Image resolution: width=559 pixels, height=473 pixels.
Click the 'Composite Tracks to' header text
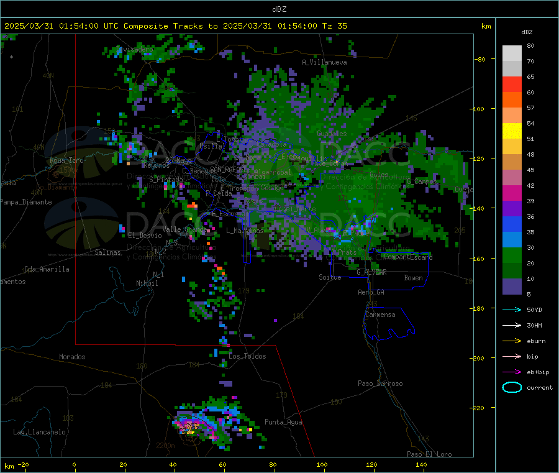tap(171, 26)
